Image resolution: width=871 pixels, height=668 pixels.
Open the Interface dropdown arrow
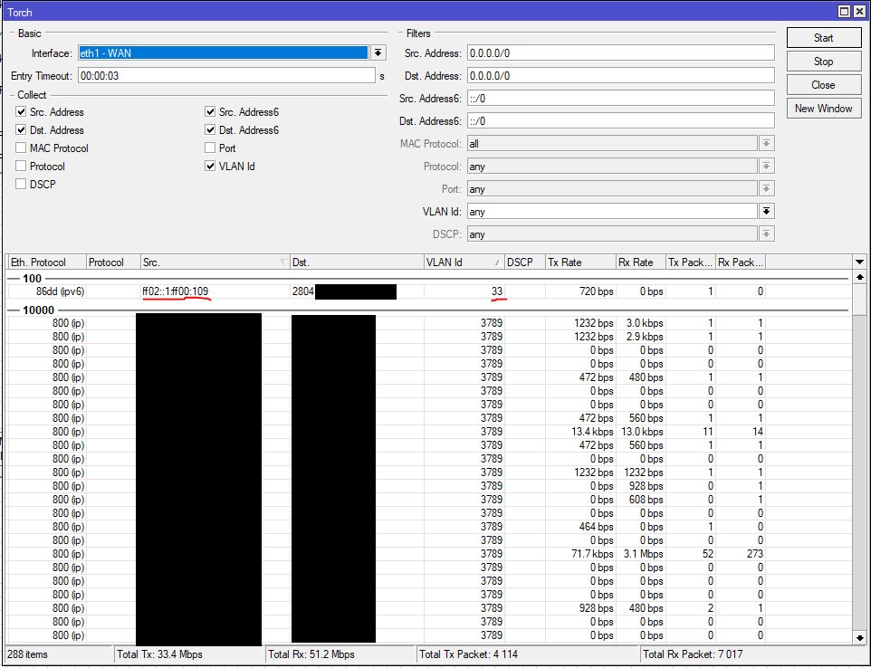coord(378,52)
